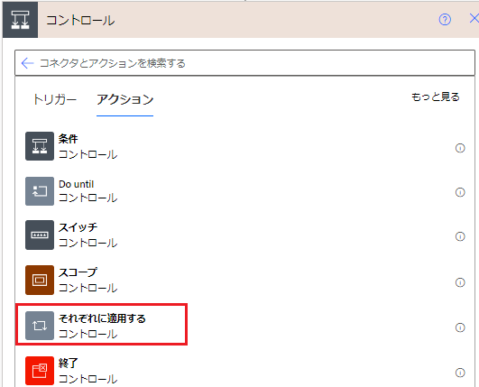The image size is (479, 387).
Task: Open info for 終了 action
Action: tap(460, 373)
